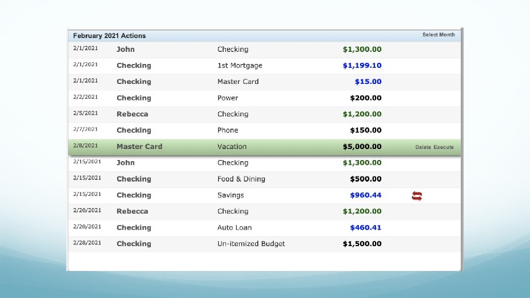Select the $1,199.10 mortgage amount

362,66
